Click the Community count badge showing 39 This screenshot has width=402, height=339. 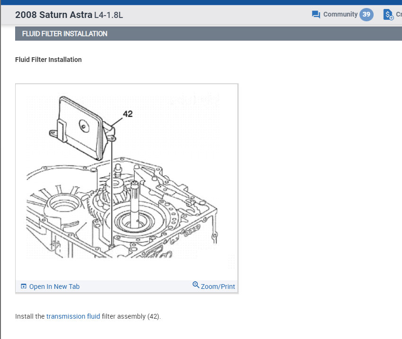366,15
